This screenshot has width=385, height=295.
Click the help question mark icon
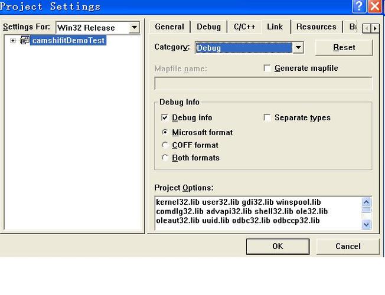[359, 6]
